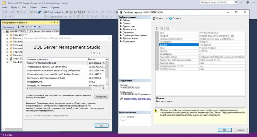Open the Сервис menu

click(x=34, y=7)
